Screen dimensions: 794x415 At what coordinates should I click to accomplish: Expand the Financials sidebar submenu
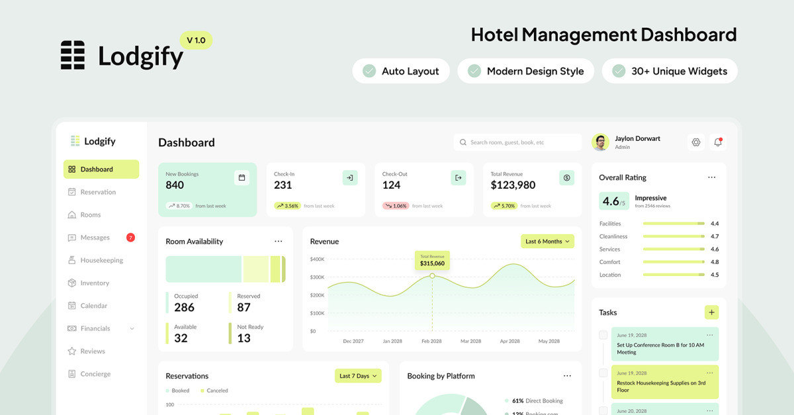132,329
